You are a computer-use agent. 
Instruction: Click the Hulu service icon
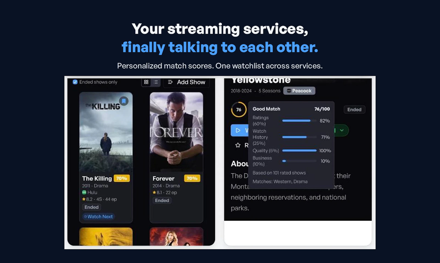(84, 192)
